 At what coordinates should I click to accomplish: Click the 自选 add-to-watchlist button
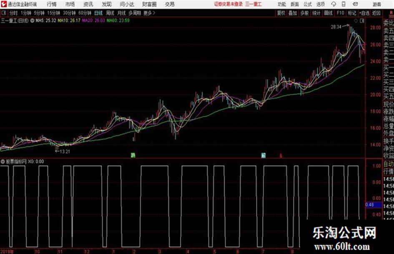pos(364,13)
